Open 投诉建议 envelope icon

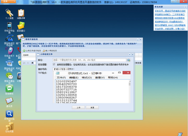click(21, 26)
